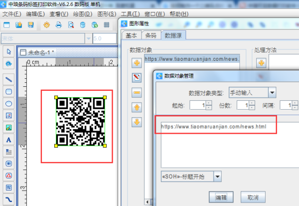Open 帮助(H) menu

(x=179, y=14)
